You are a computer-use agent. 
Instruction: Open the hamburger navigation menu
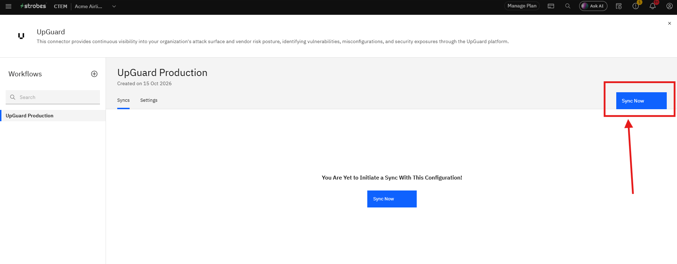point(8,6)
